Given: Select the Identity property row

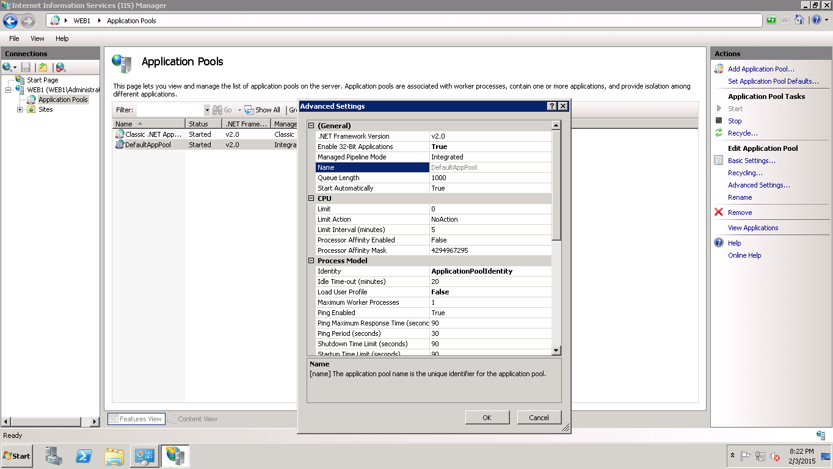Looking at the screenshot, I should tap(434, 271).
